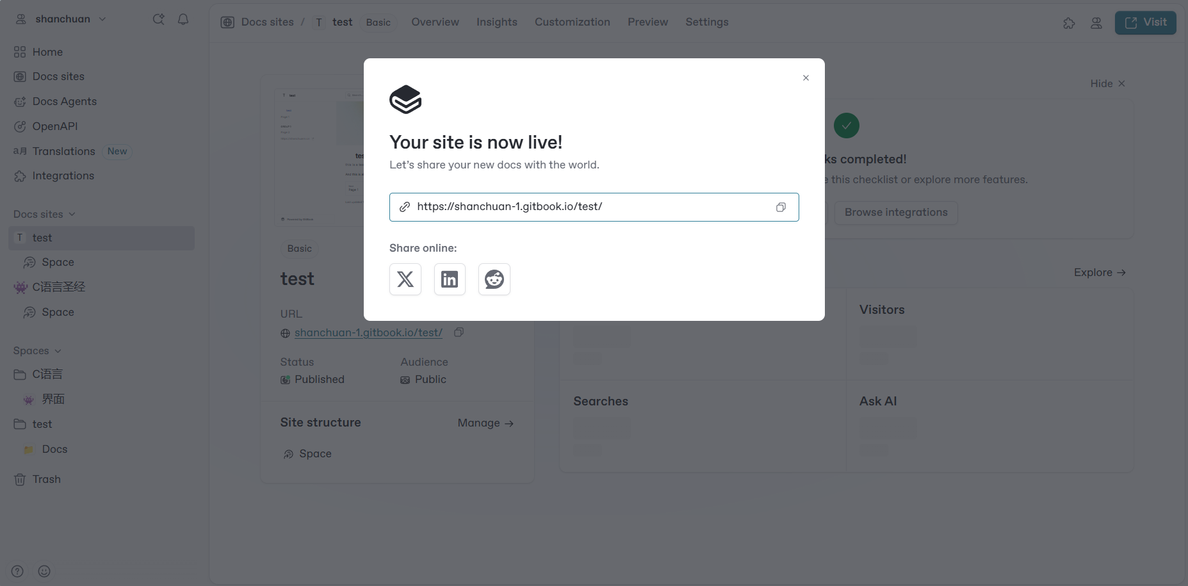The height and width of the screenshot is (586, 1188).
Task: Open Trash in the sidebar
Action: (46, 479)
